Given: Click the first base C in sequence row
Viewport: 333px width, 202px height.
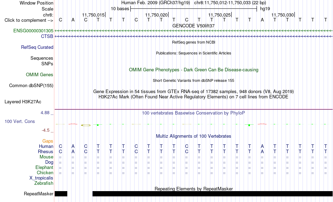Looking at the screenshot, I should pyautogui.click(x=61, y=20).
